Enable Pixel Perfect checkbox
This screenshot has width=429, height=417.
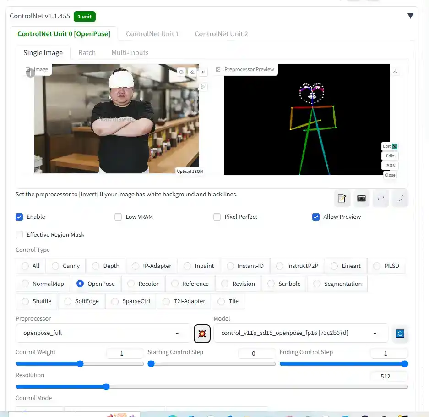pos(217,217)
